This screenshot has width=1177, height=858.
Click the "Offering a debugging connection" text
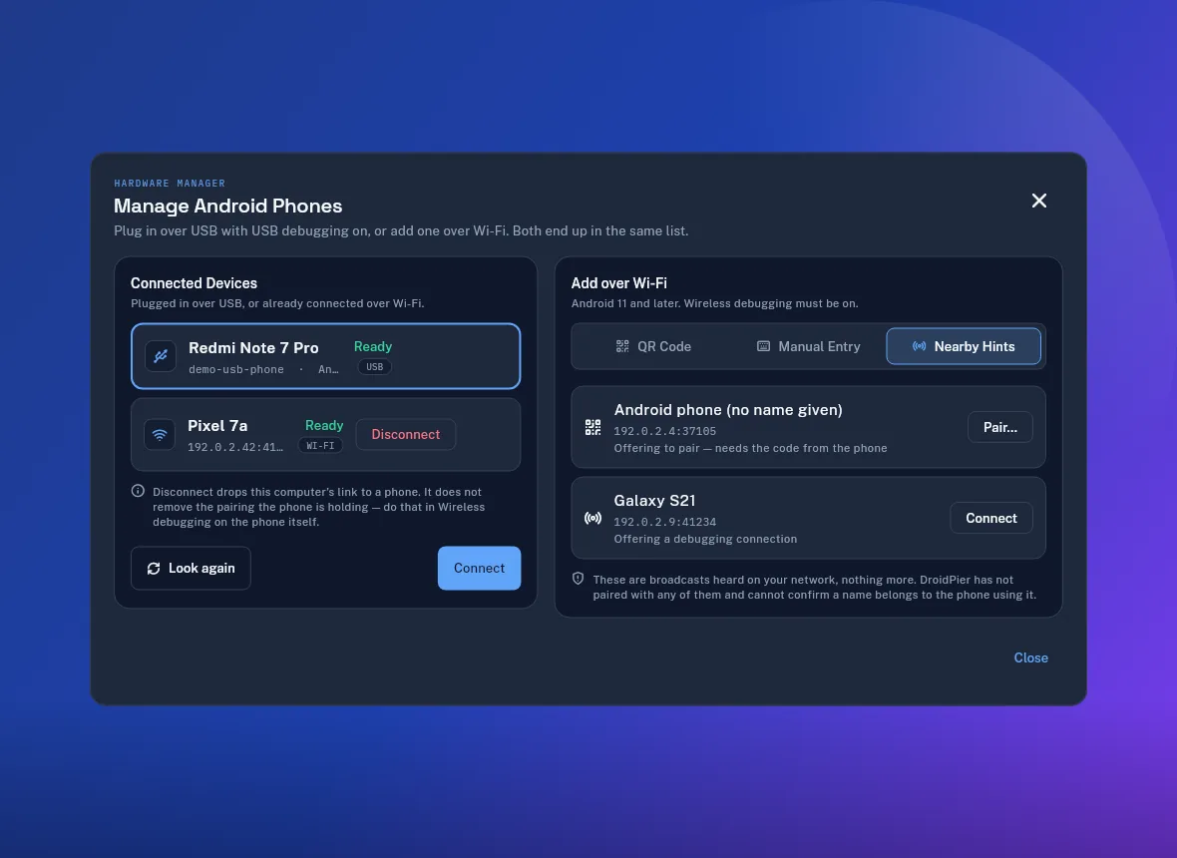tap(705, 539)
